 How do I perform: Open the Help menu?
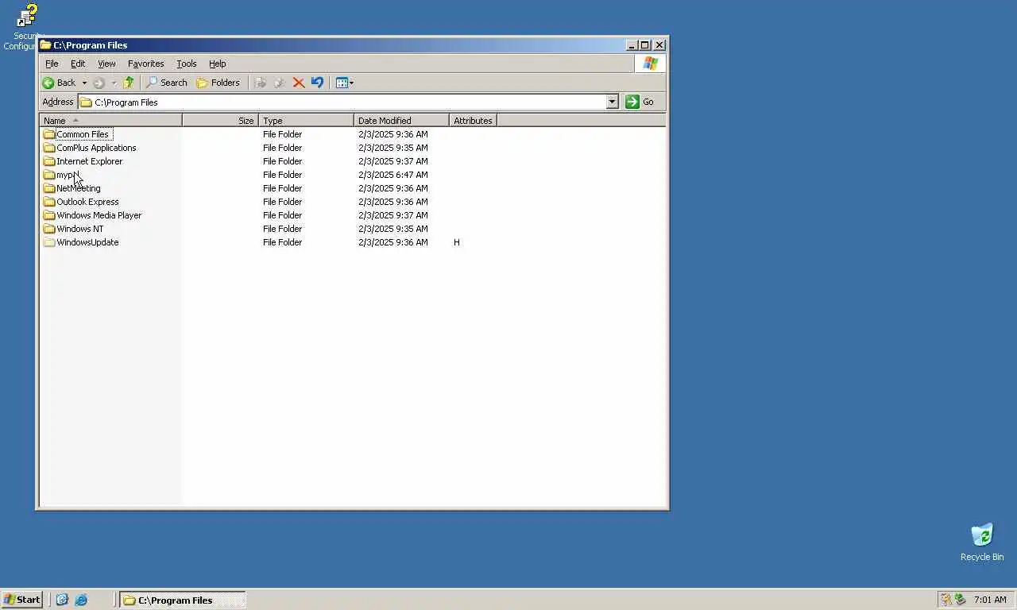click(x=218, y=64)
